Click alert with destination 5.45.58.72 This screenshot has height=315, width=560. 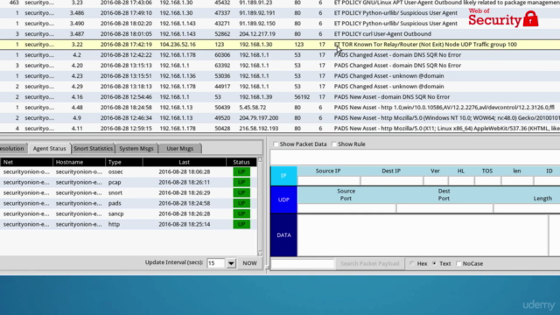(x=280, y=108)
